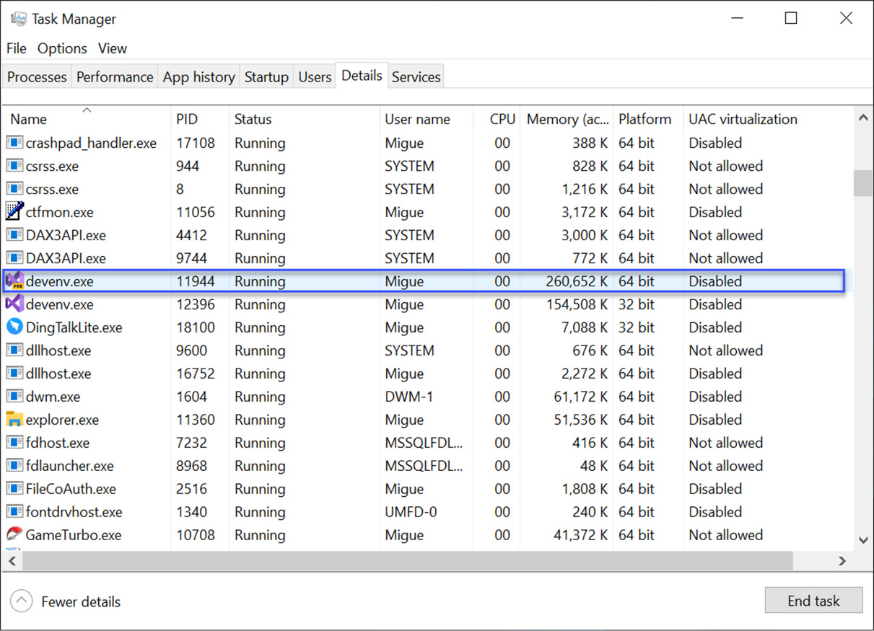
Task: Sort by the Platform column header
Action: 648,119
